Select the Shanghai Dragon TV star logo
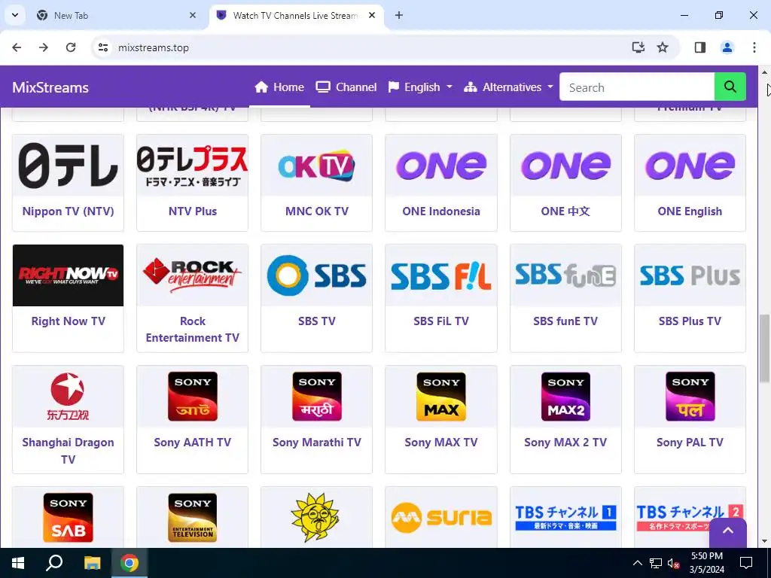Screen dimensions: 771x578 tap(68, 396)
